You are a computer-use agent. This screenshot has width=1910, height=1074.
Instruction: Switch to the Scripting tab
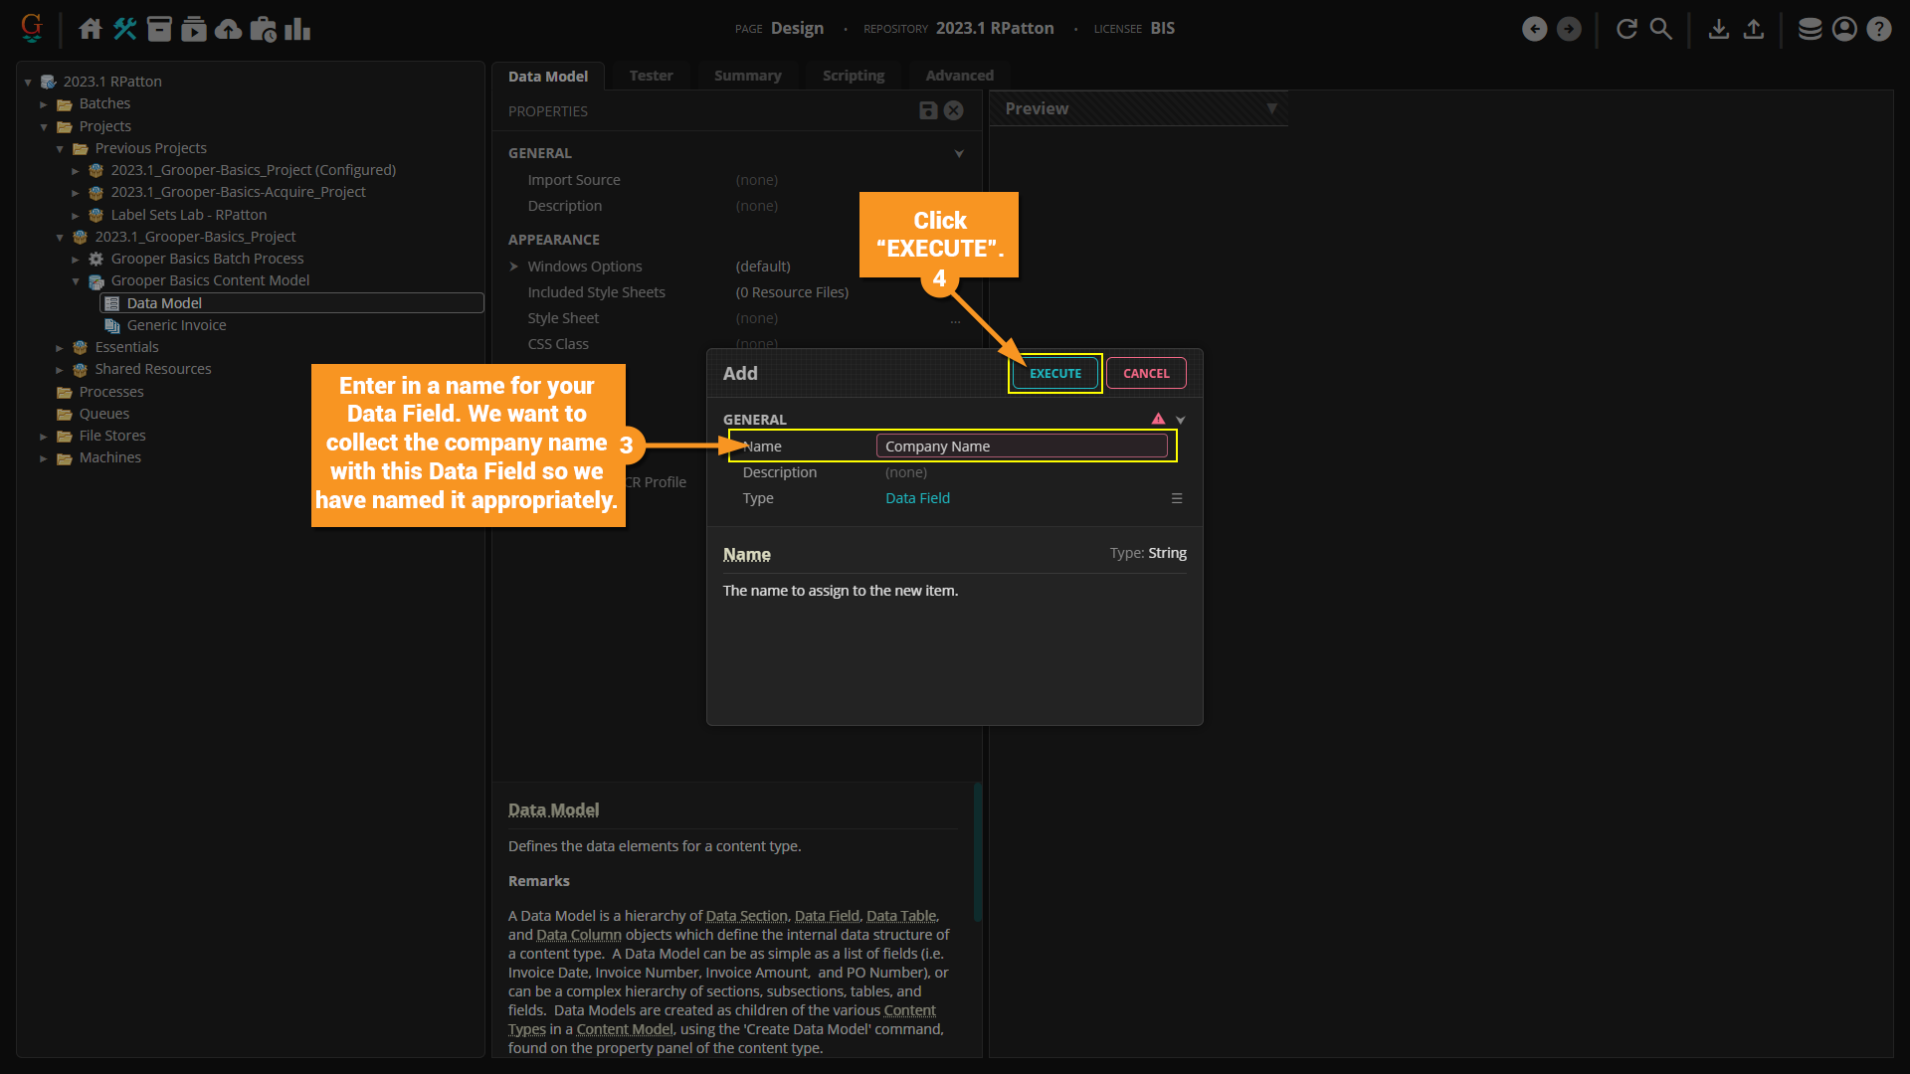853,76
